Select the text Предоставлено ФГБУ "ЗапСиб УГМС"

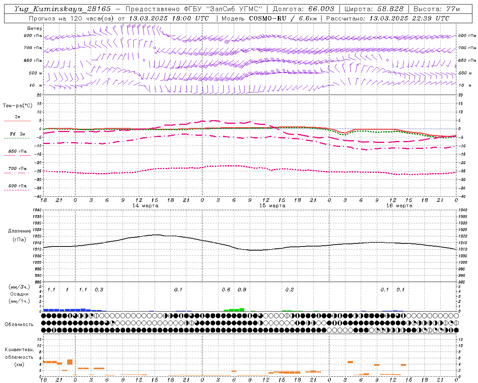[194, 9]
